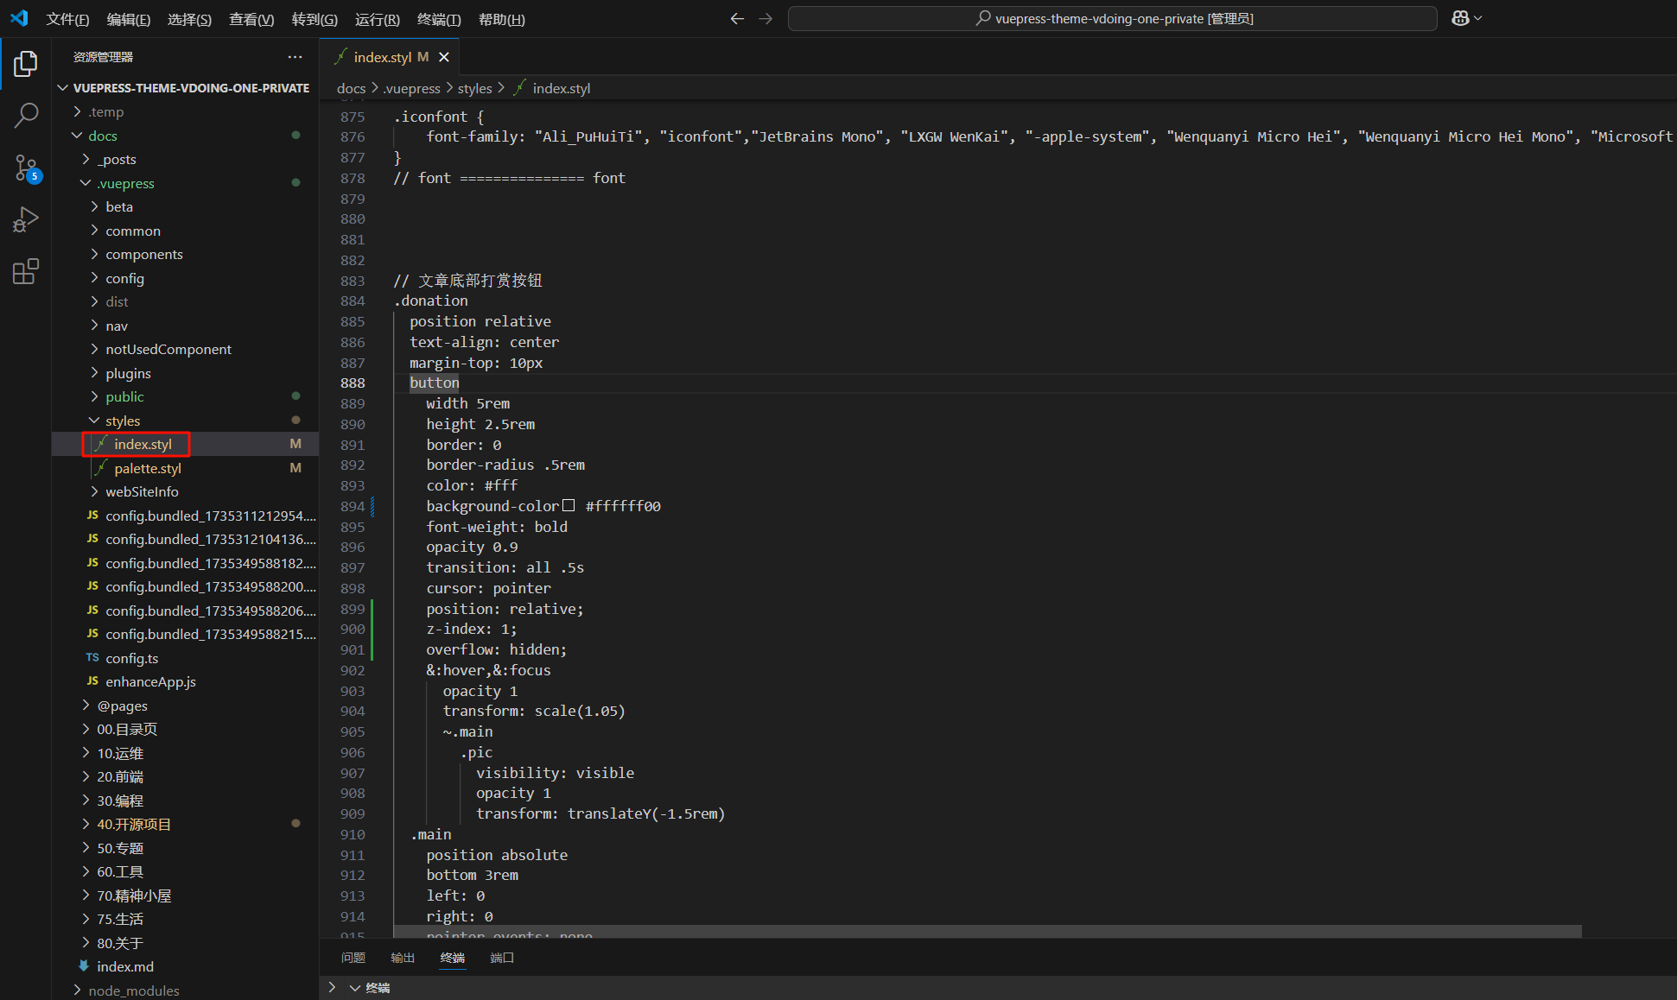The width and height of the screenshot is (1677, 1000).
Task: Click styles in the breadcrumb path
Action: tap(474, 88)
